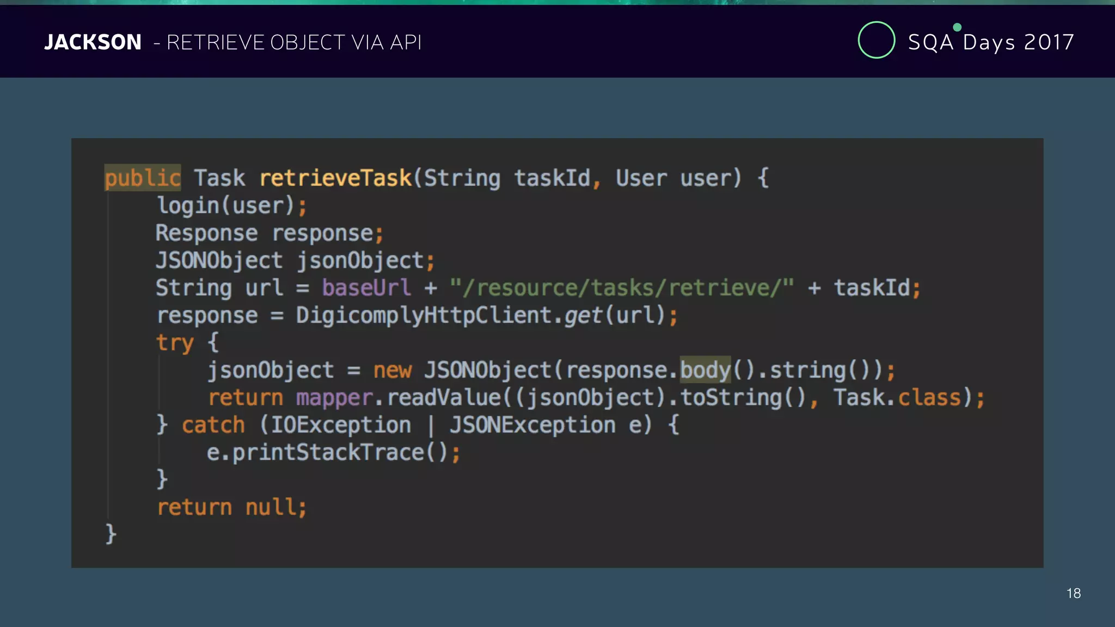1115x627 pixels.
Task: Click the 'JACKSON' slide title
Action: (x=93, y=42)
